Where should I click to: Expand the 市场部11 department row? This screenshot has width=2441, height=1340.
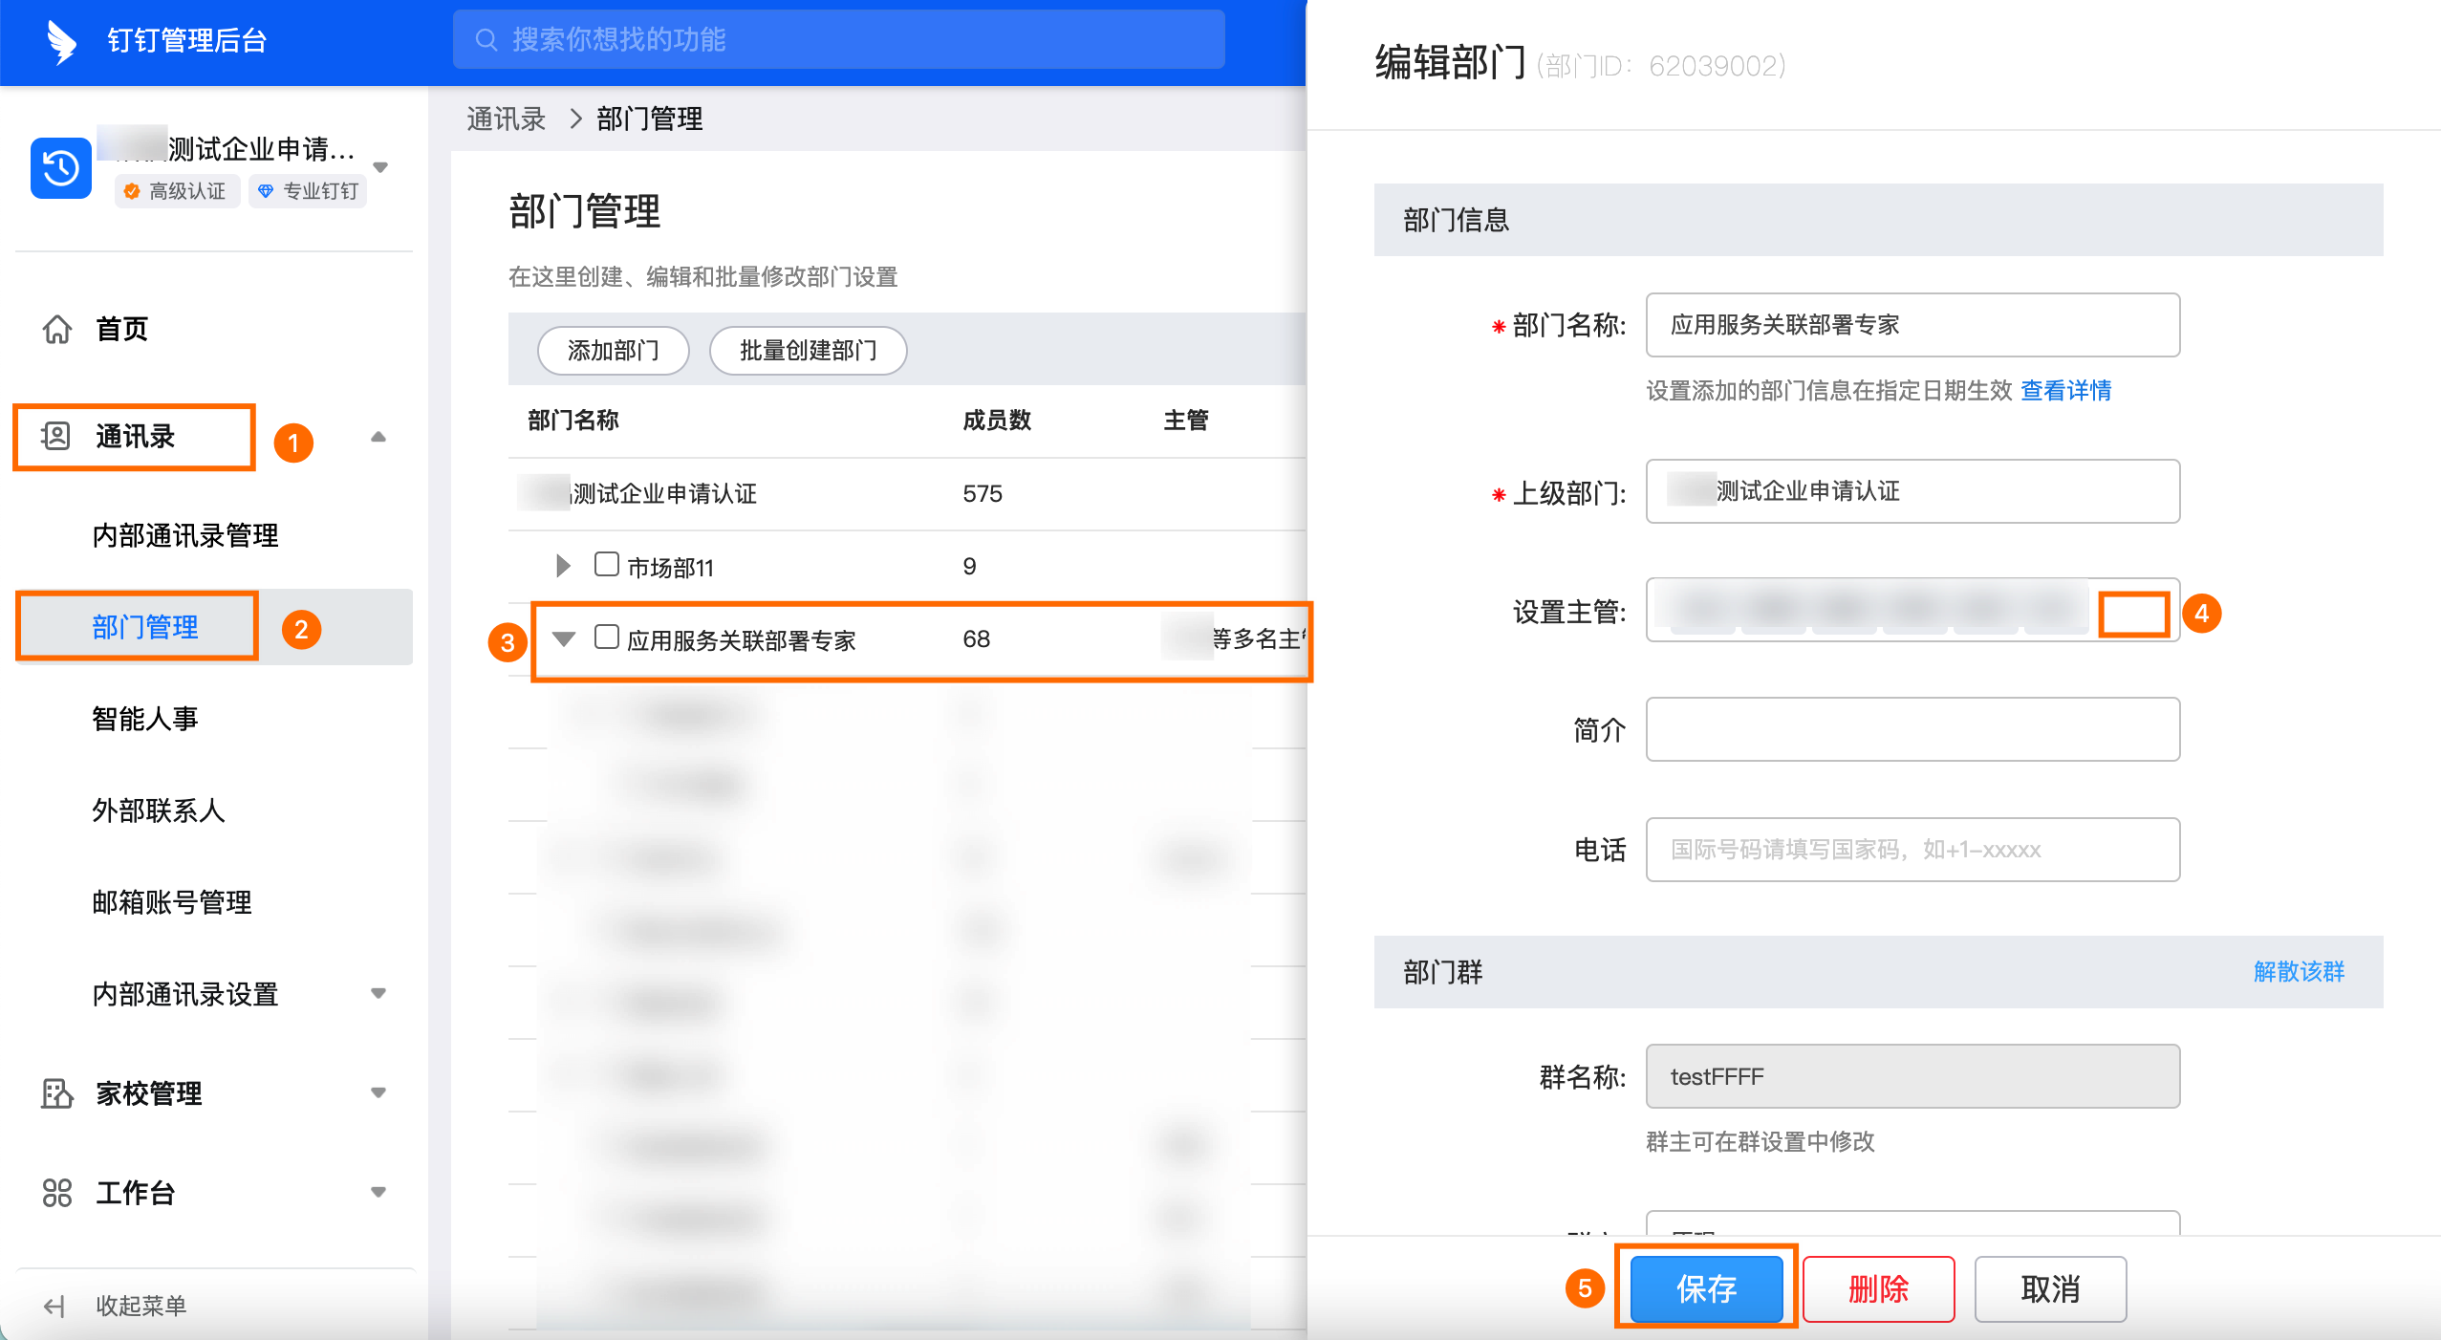(x=563, y=566)
